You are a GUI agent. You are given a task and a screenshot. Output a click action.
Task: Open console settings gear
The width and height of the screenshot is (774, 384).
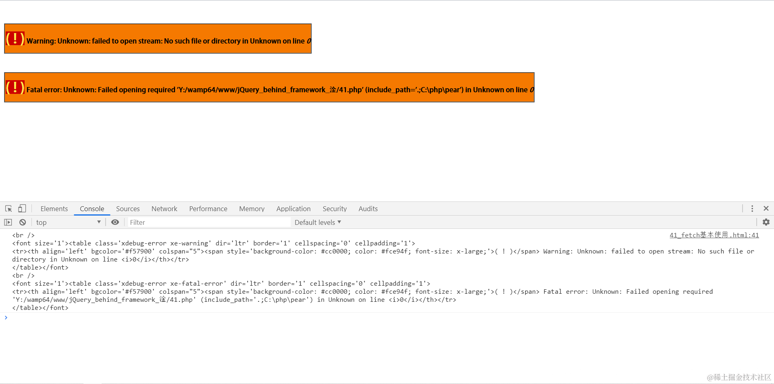[766, 222]
